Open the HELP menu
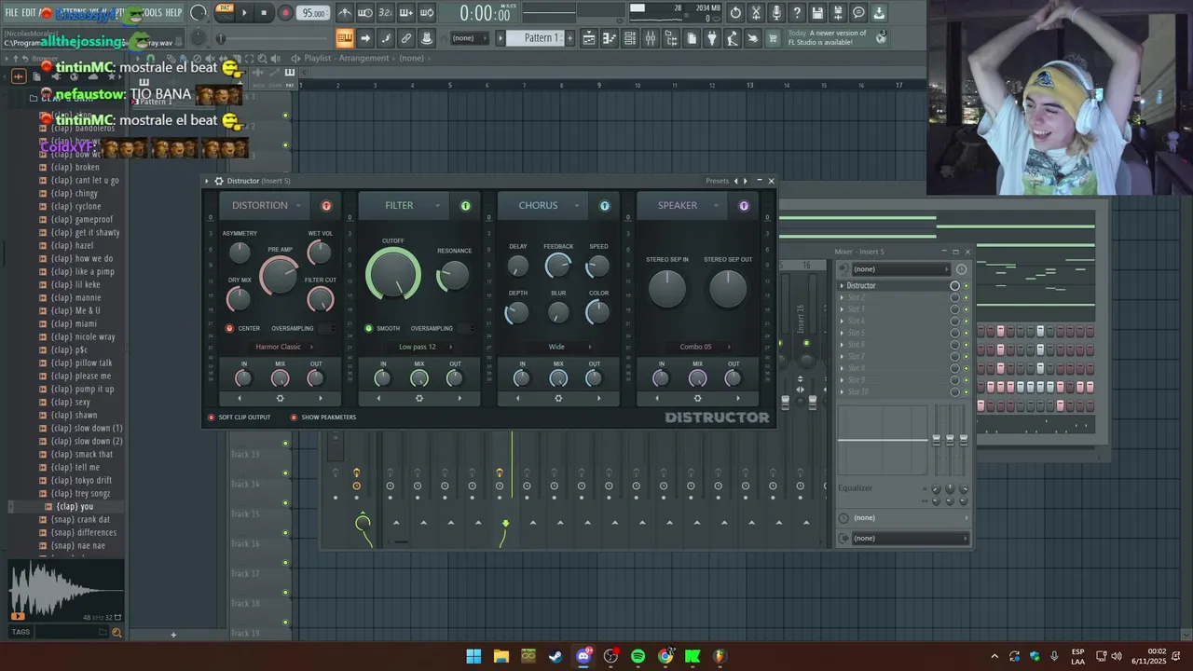Viewport: 1193px width, 671px height. coord(173,13)
